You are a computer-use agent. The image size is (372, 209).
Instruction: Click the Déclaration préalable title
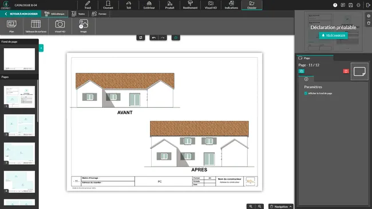pos(333,27)
